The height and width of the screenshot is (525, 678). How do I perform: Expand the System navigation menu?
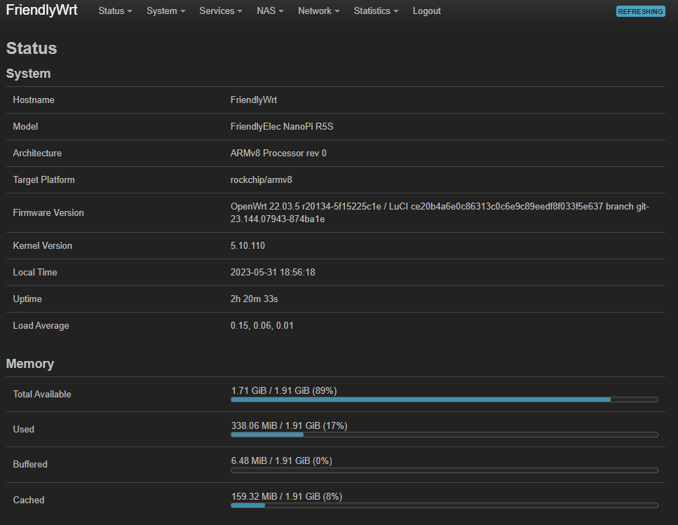[165, 11]
